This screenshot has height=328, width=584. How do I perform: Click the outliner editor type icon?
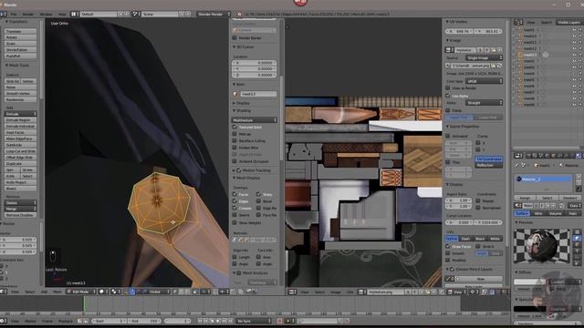pyautogui.click(x=518, y=22)
